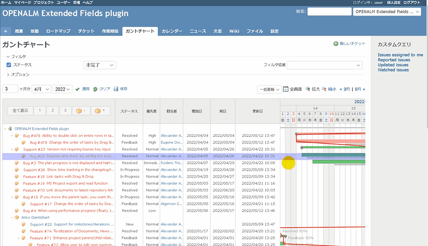Open the マイページ top menu

(x=22, y=2)
